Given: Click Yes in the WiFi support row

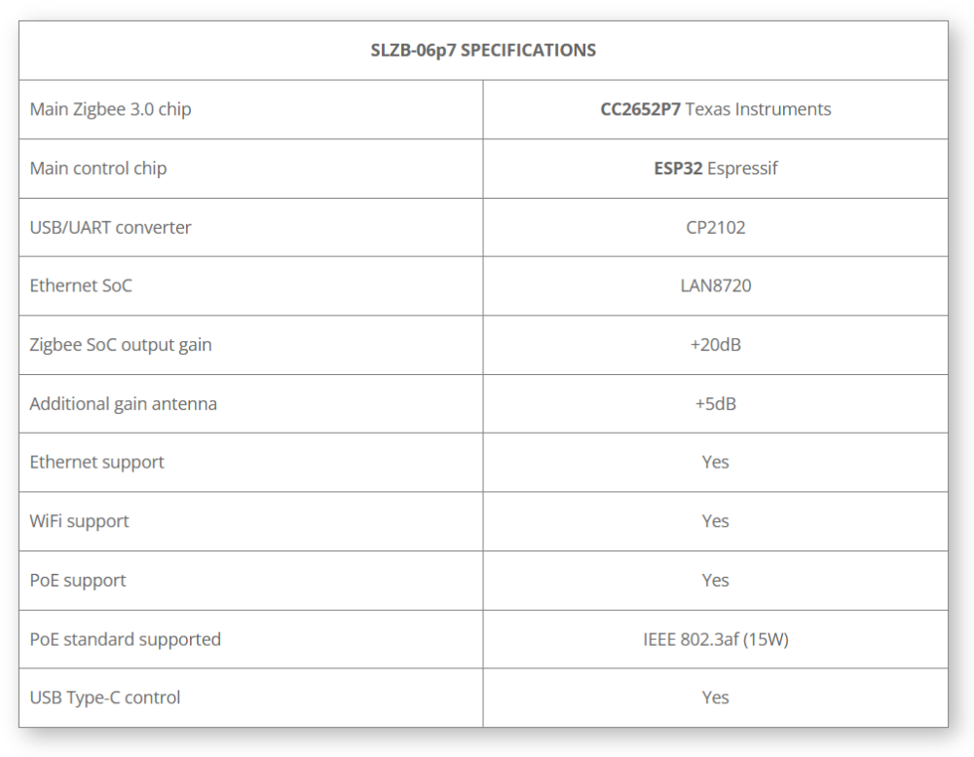Looking at the screenshot, I should tap(715, 521).
